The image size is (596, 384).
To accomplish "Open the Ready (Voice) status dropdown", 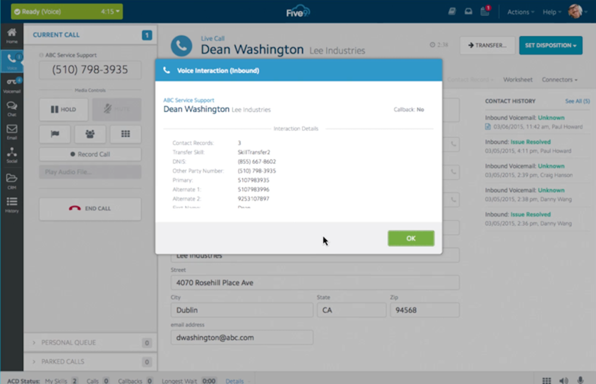I will [x=67, y=11].
